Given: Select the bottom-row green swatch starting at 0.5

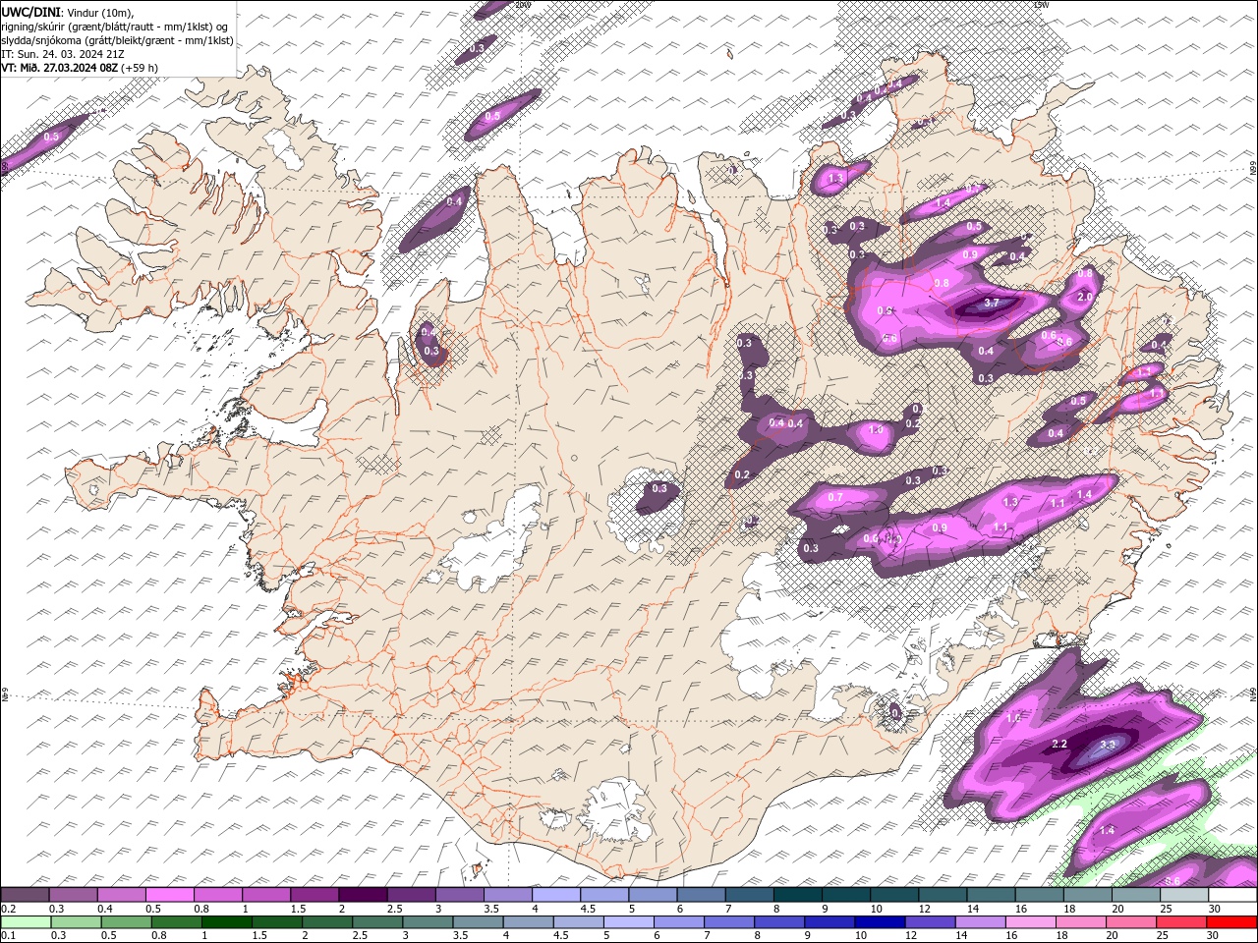Looking at the screenshot, I should tap(126, 922).
